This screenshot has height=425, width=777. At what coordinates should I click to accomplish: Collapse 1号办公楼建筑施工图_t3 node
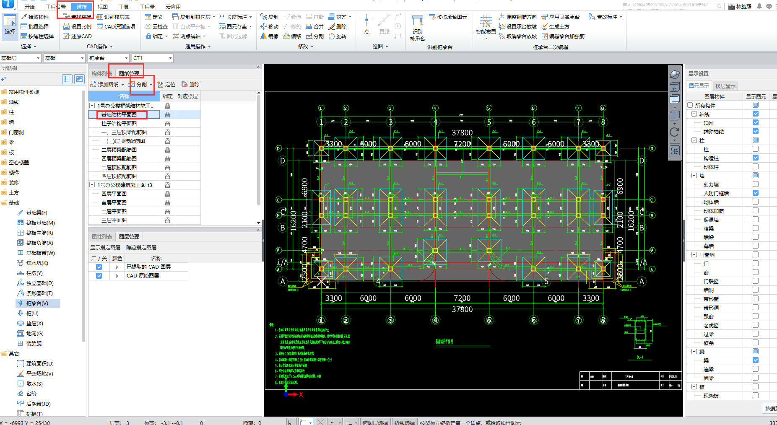point(92,185)
